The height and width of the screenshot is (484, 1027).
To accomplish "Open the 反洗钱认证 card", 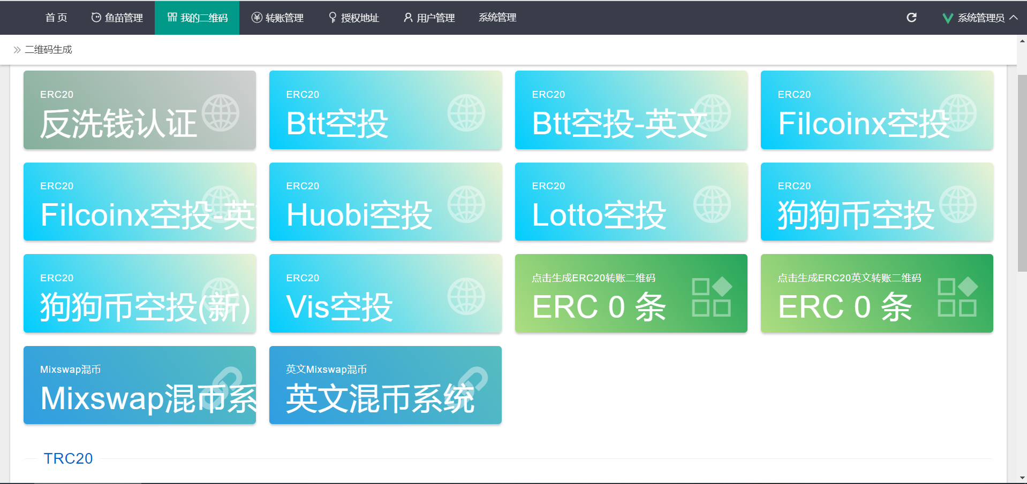I will pyautogui.click(x=140, y=110).
